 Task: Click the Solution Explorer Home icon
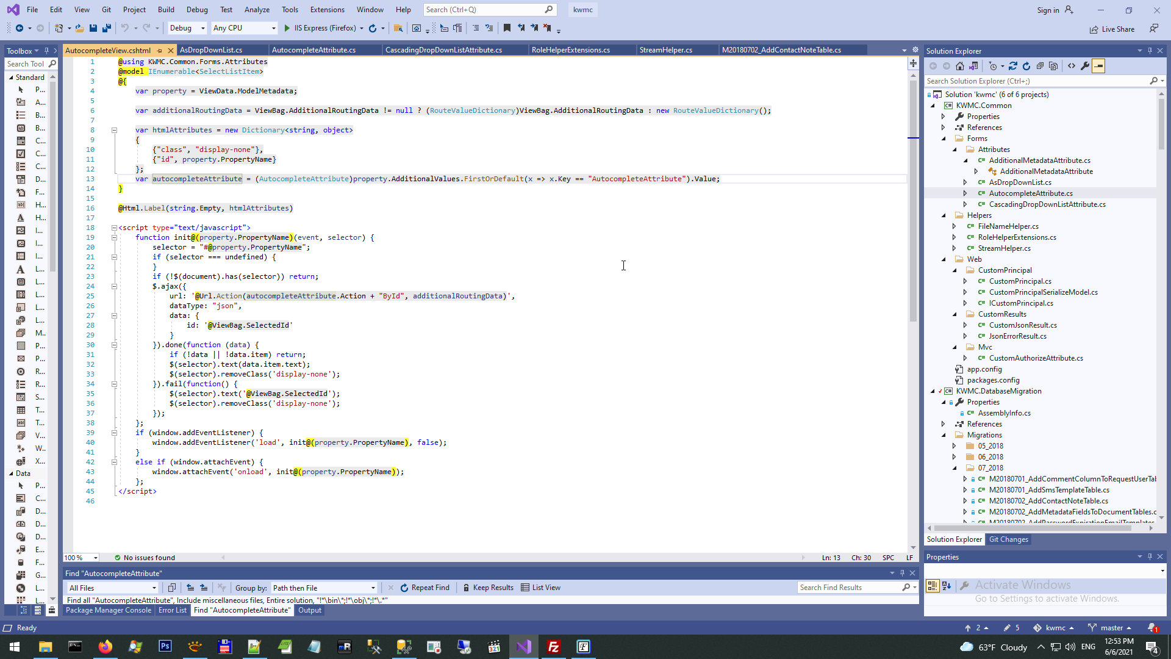point(960,66)
